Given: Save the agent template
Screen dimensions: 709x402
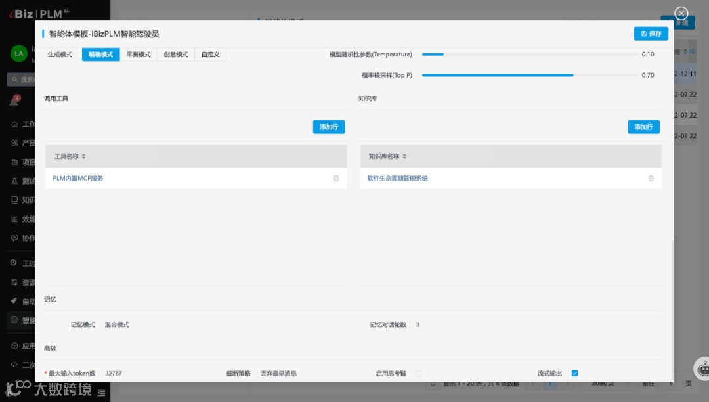Looking at the screenshot, I should (651, 33).
